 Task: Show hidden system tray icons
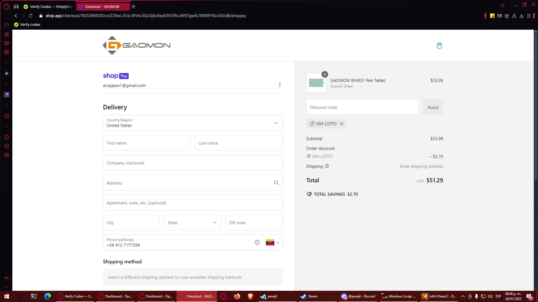click(463, 296)
